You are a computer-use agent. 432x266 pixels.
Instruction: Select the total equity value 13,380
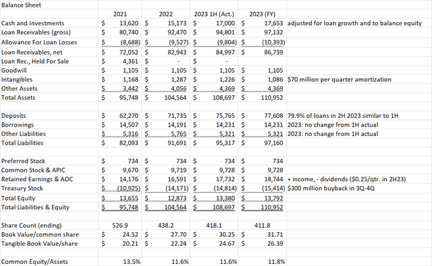coord(225,198)
